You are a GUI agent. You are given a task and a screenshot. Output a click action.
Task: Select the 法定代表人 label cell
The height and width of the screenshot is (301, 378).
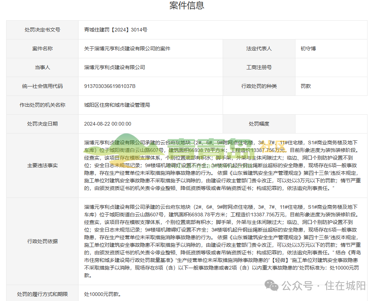[x=259, y=48]
